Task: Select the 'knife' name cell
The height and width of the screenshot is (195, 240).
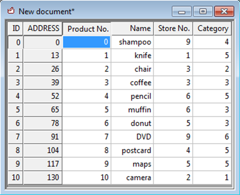Action: tap(132, 56)
